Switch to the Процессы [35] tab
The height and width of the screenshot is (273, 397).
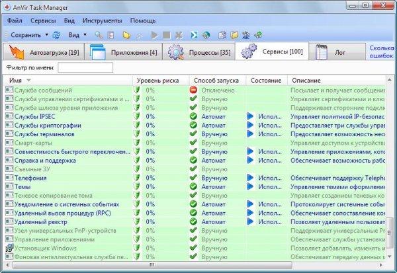point(198,52)
